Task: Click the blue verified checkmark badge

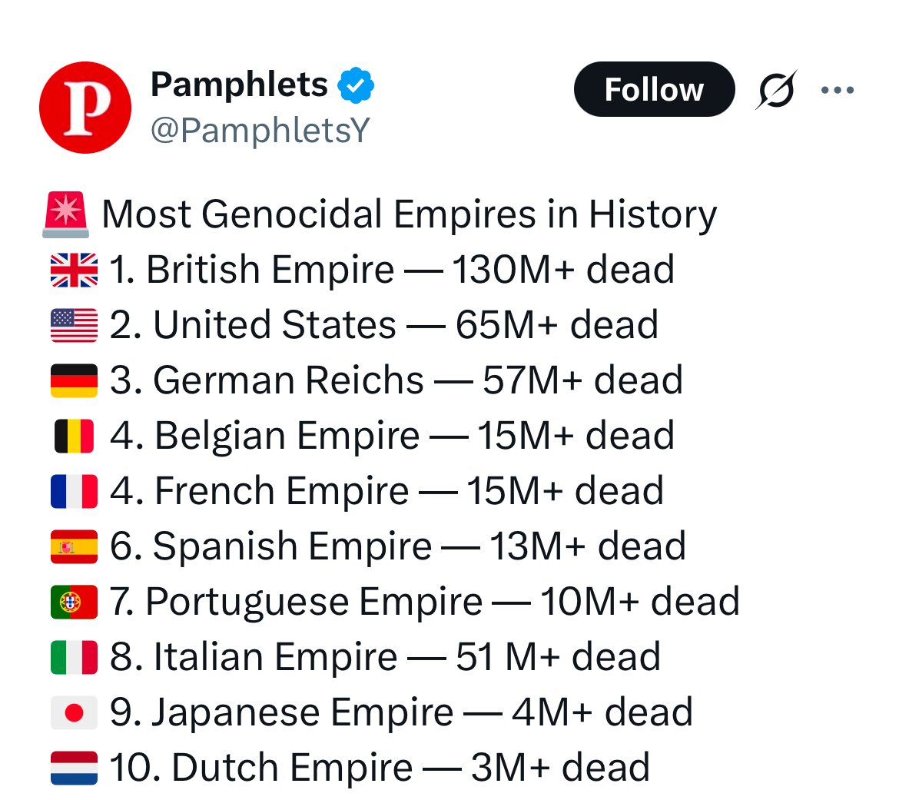Action: click(x=356, y=85)
